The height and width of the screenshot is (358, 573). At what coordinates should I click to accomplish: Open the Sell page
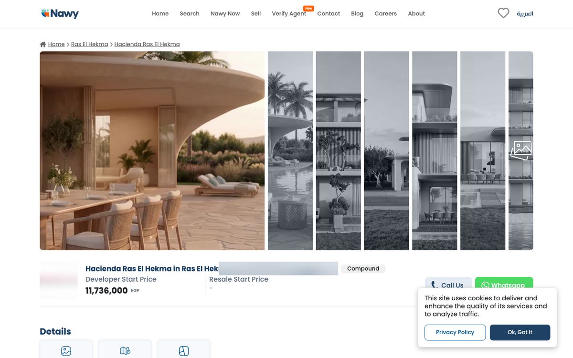point(256,13)
